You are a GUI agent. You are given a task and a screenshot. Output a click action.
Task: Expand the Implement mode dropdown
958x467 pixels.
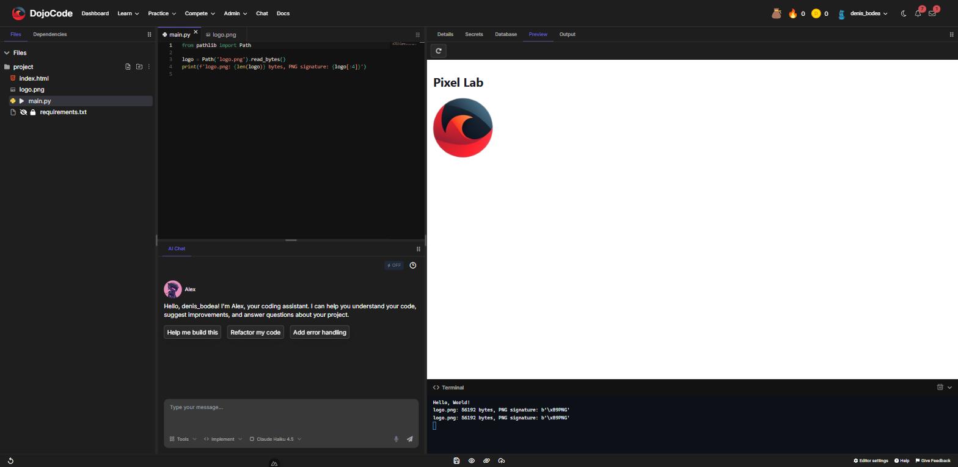click(223, 439)
